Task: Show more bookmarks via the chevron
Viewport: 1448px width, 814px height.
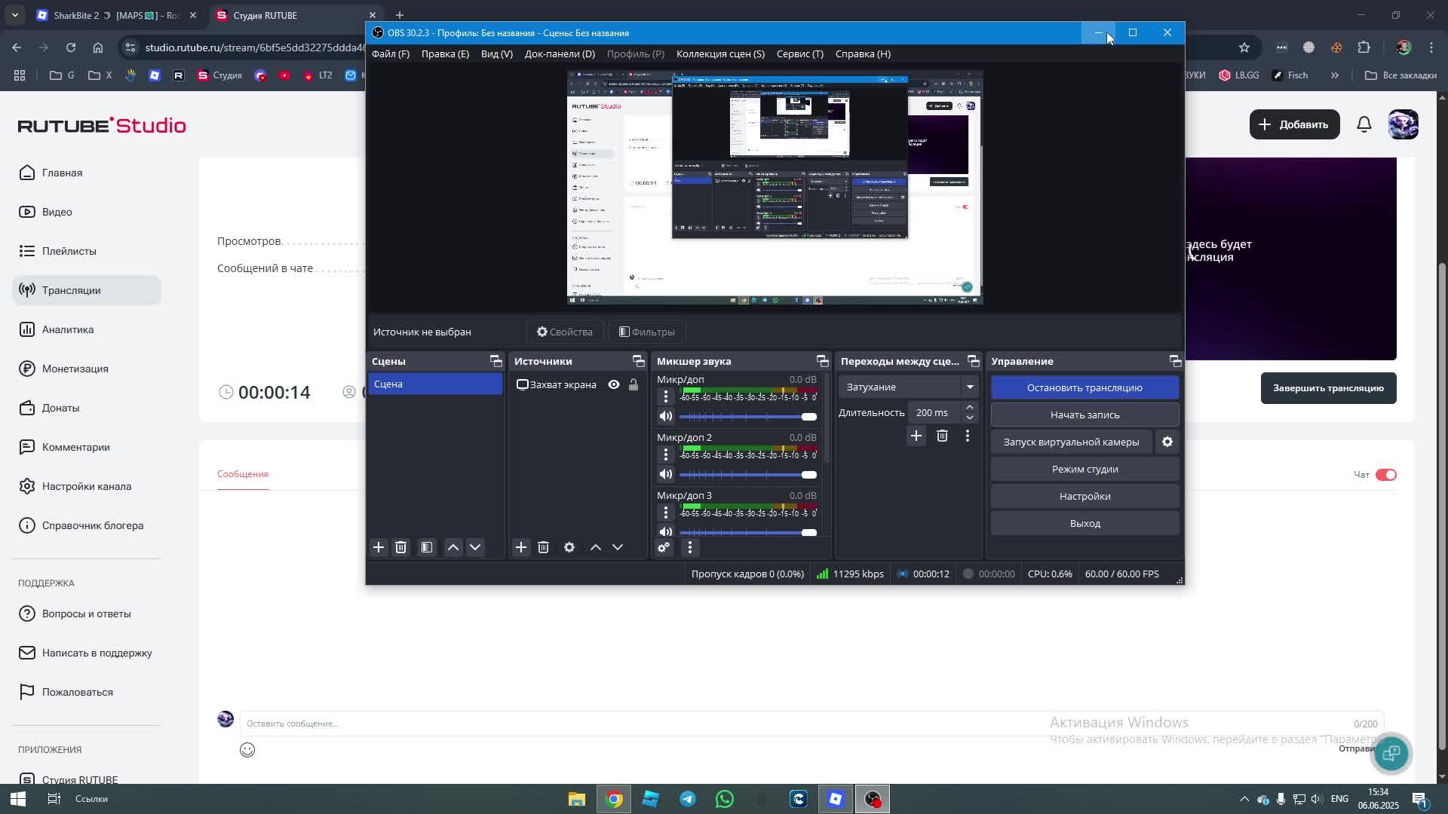Action: click(x=1334, y=75)
